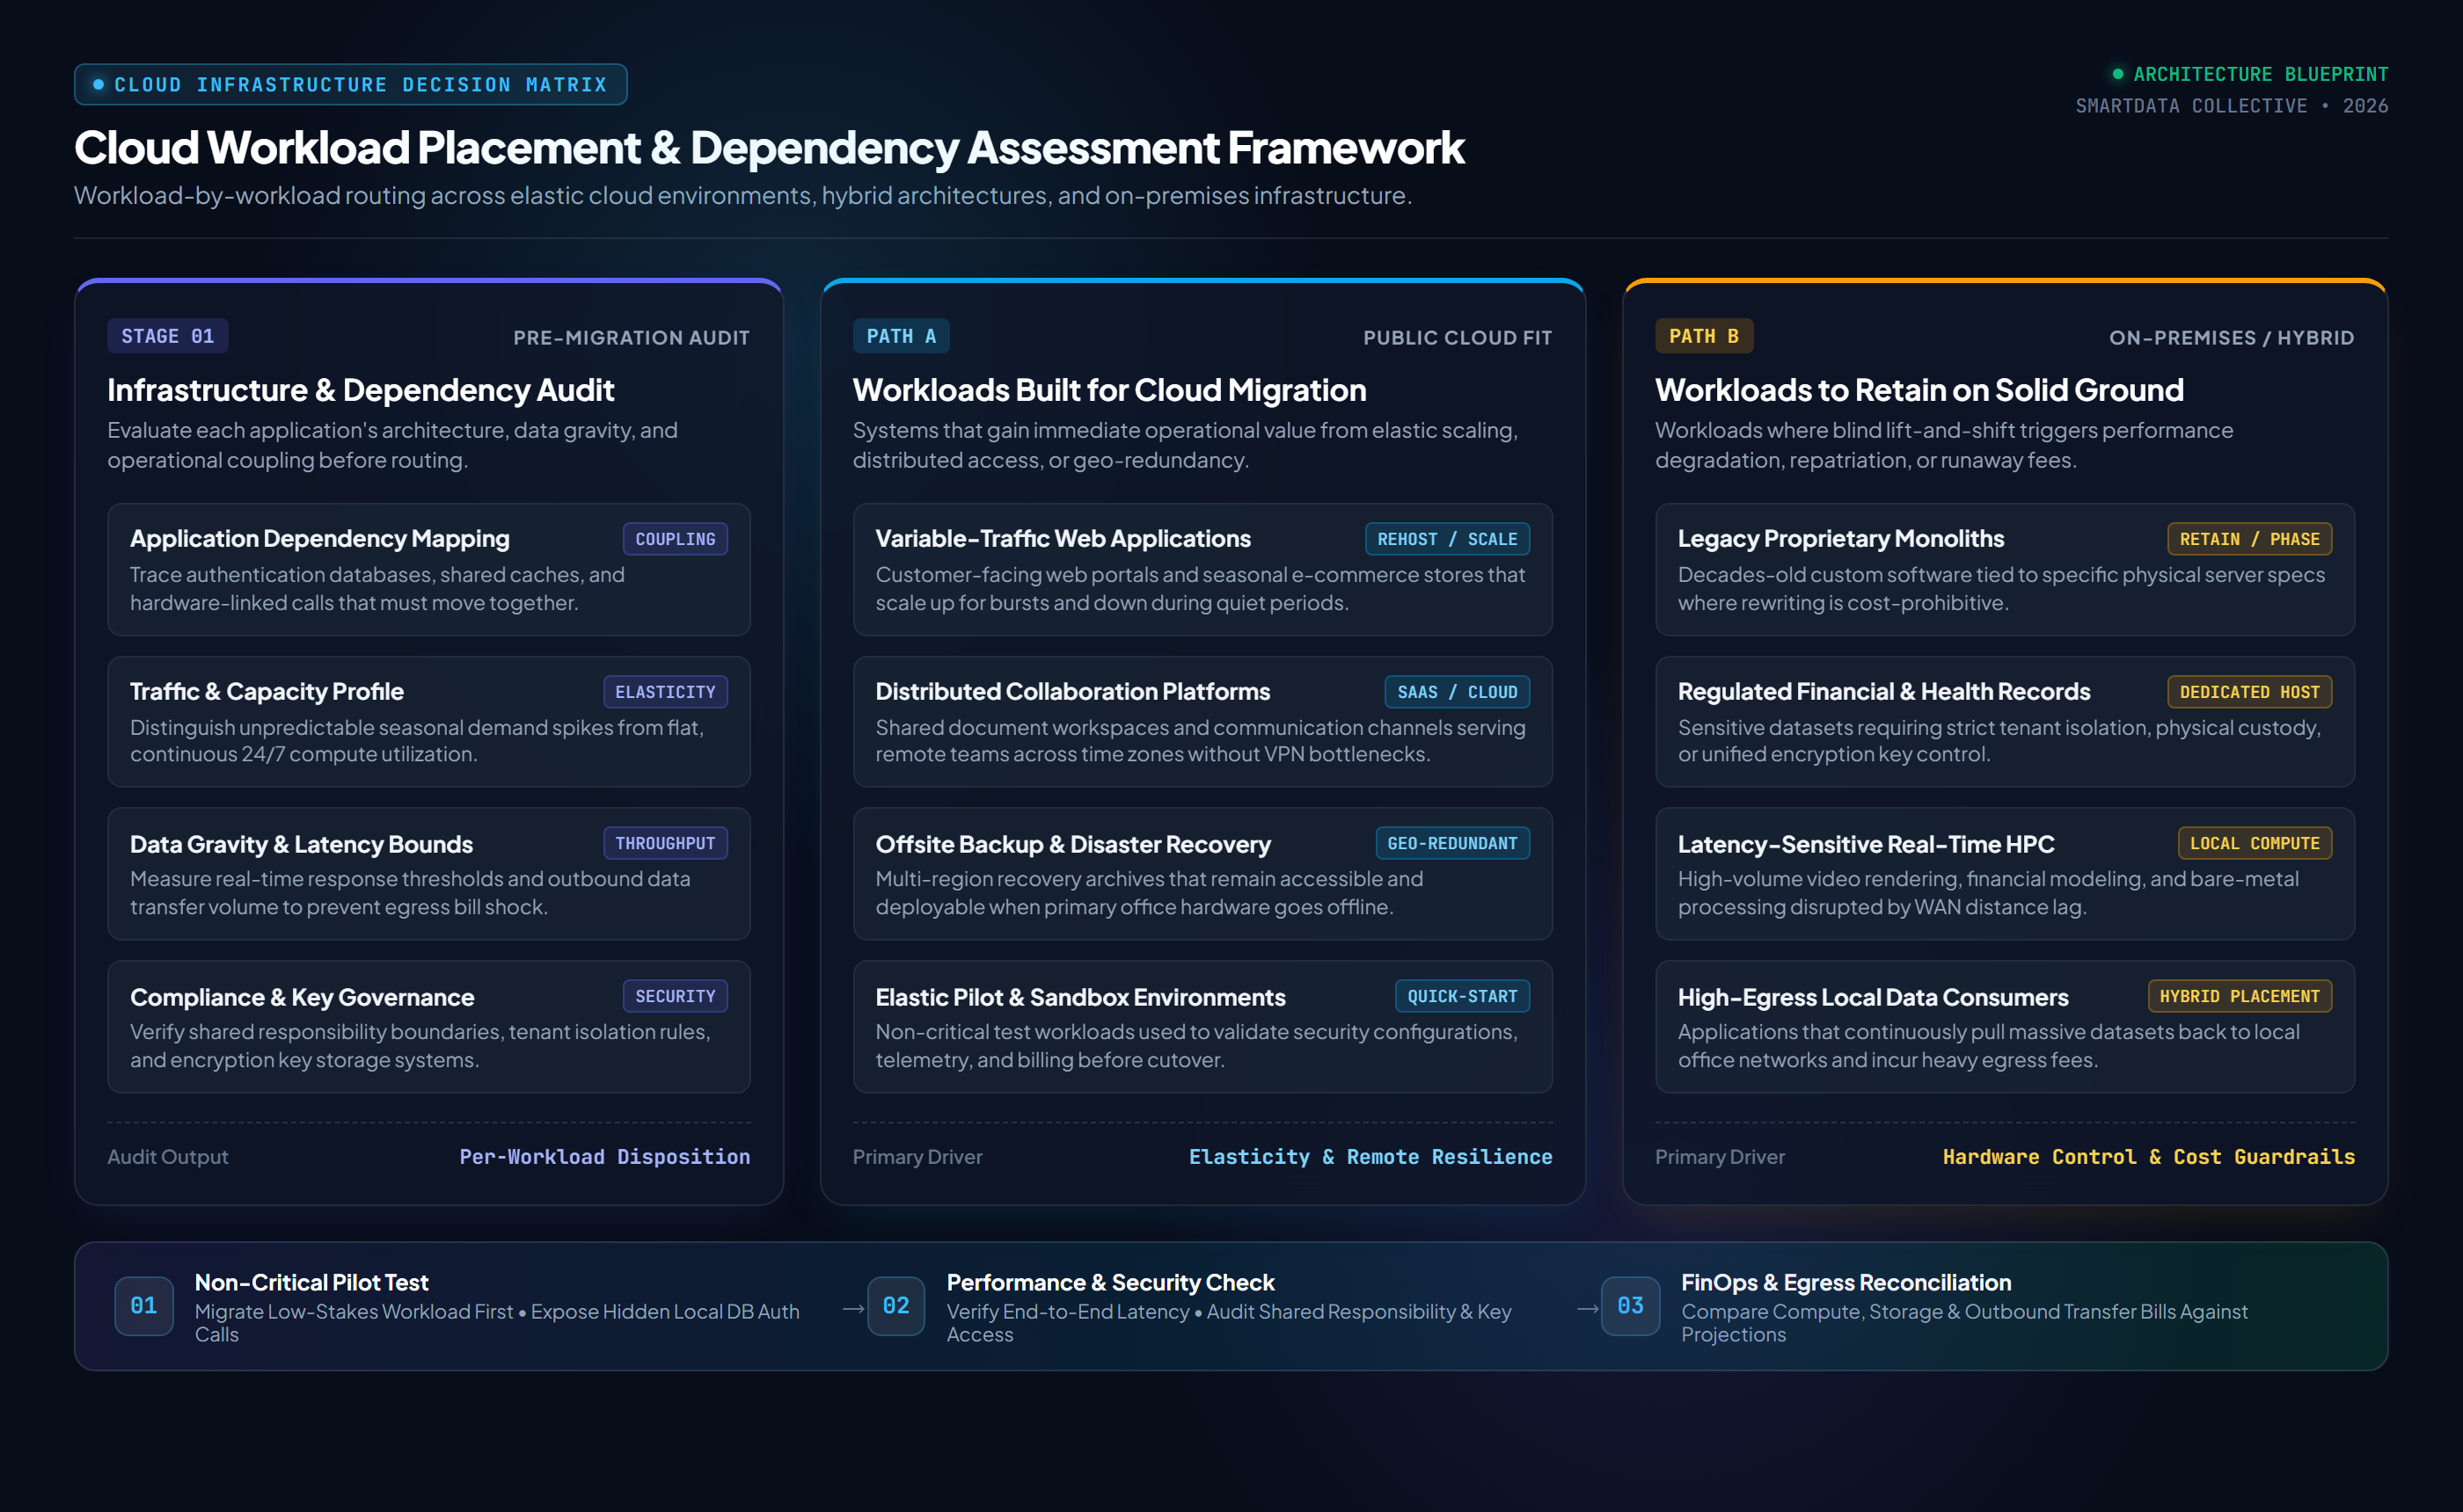
Task: Click the QUICK-START tag
Action: [x=1462, y=996]
